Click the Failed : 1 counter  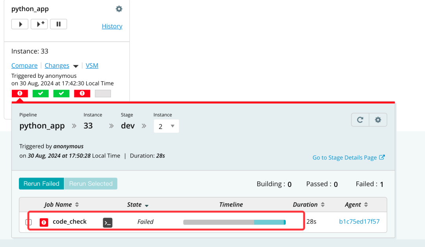(x=370, y=184)
